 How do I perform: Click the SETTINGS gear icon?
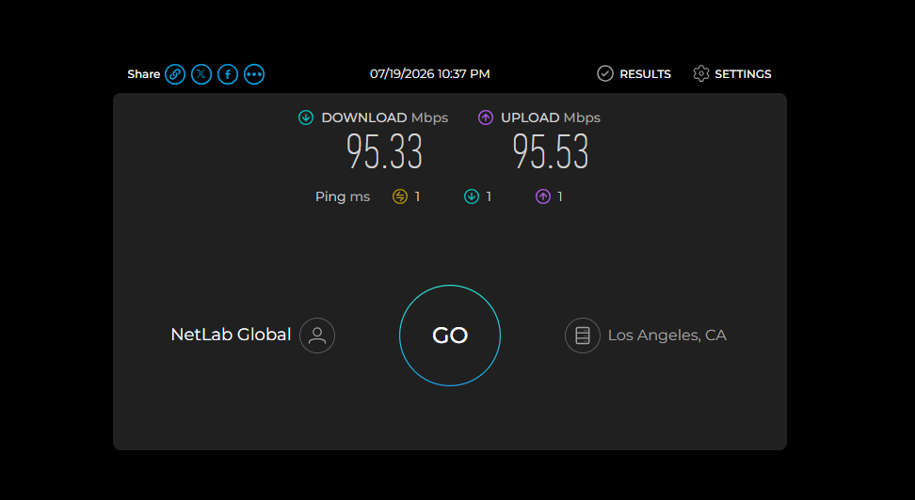700,73
